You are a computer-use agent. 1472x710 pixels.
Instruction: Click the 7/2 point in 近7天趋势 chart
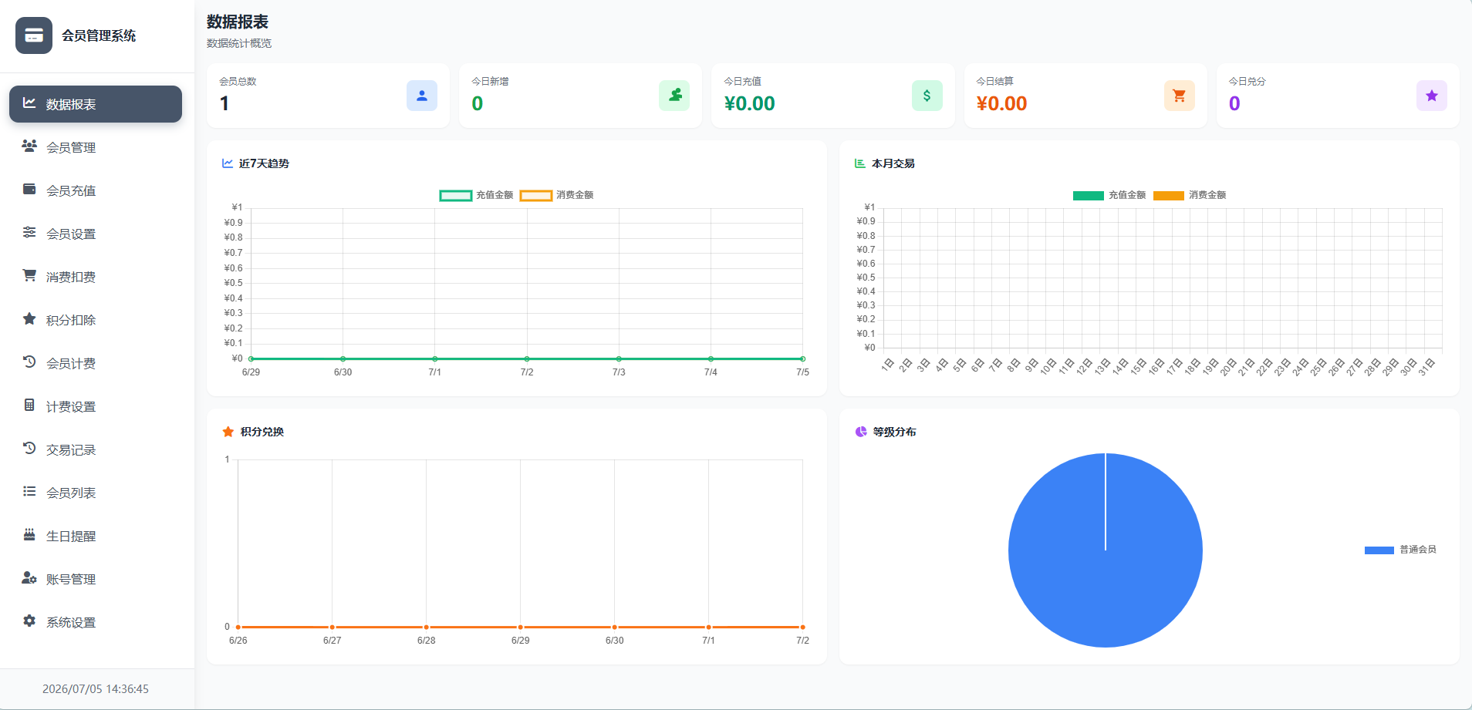click(x=527, y=358)
